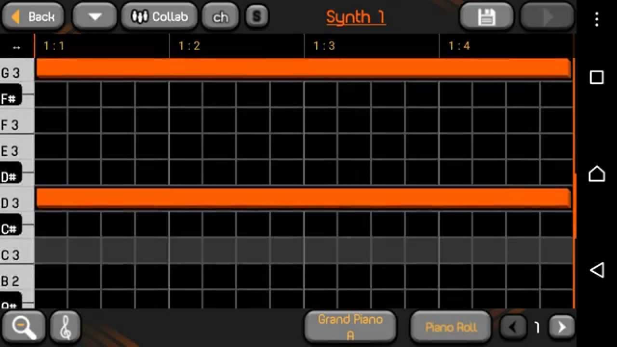Select bar marker 1:2 on timeline
Screen dimensions: 617x347
click(189, 46)
